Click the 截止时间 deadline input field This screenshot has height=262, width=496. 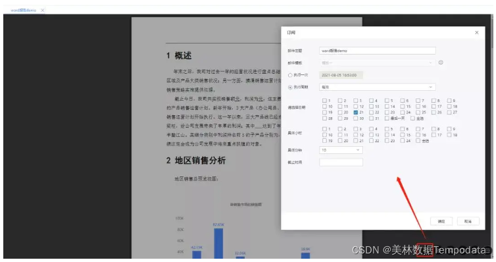341,163
